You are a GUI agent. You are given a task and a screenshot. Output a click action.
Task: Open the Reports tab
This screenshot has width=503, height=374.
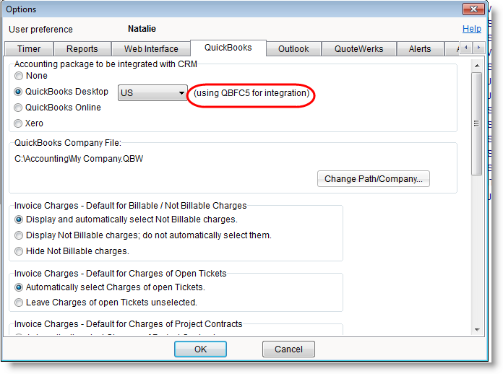point(82,49)
